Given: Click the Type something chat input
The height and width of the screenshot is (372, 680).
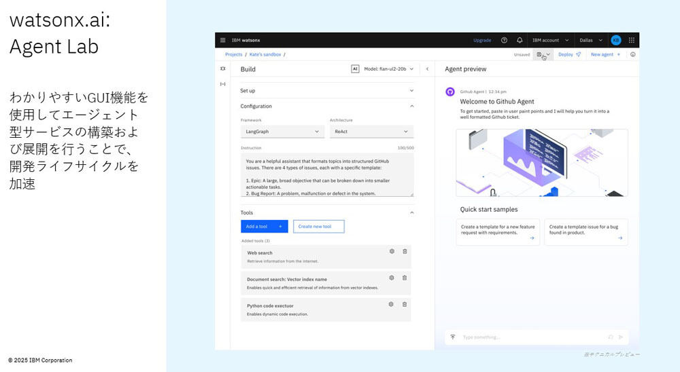Looking at the screenshot, I should (537, 337).
